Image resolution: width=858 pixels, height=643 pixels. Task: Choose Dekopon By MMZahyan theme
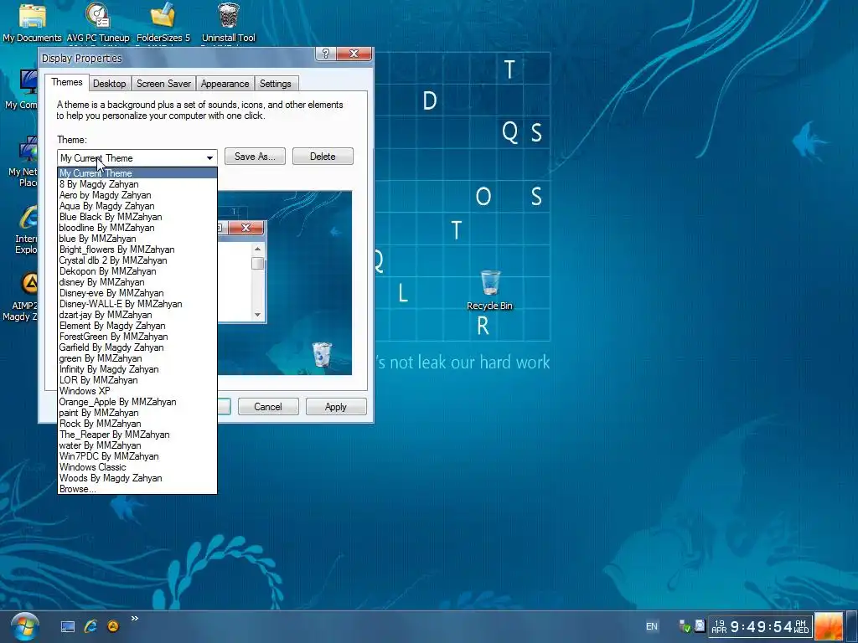pyautogui.click(x=137, y=271)
